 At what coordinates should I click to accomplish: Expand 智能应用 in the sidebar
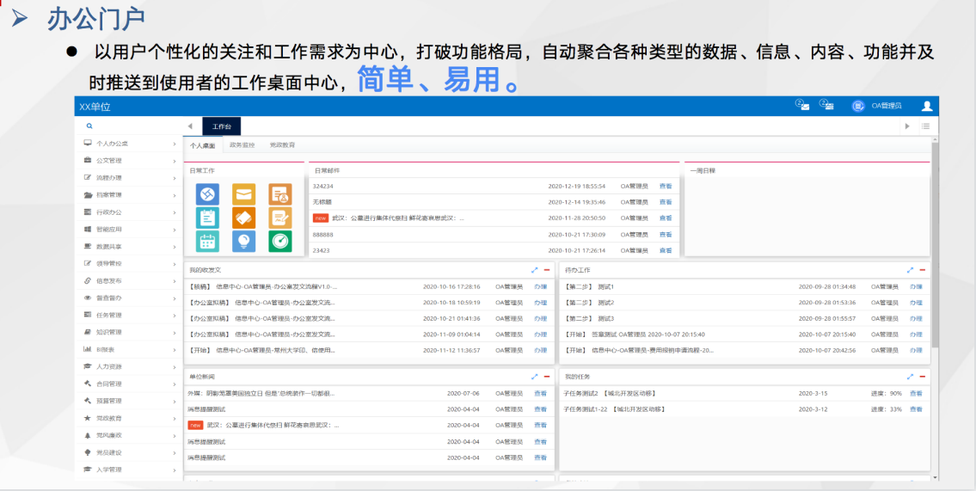click(x=129, y=229)
